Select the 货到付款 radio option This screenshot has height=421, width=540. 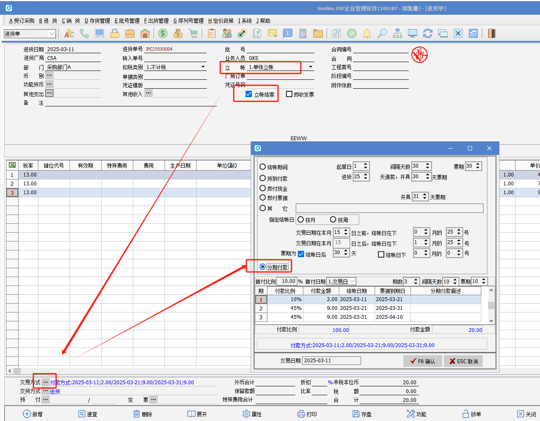[x=263, y=178]
